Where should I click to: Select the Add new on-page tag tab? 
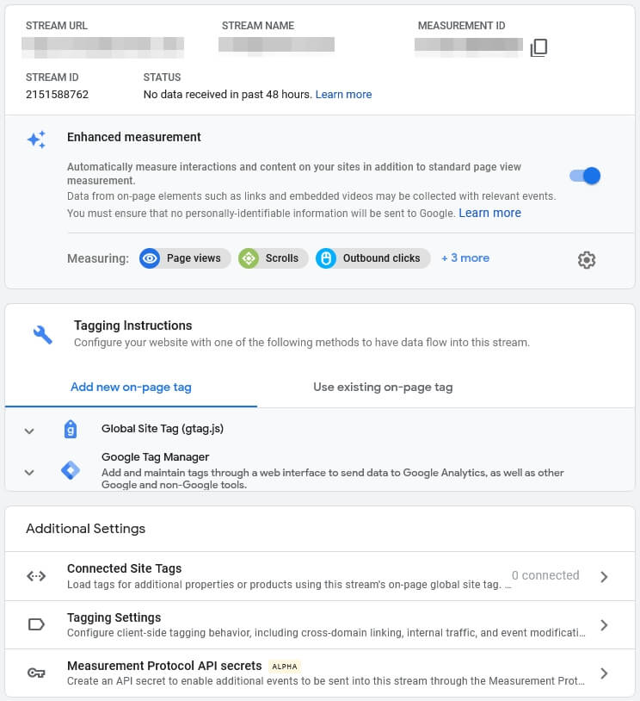pyautogui.click(x=131, y=388)
